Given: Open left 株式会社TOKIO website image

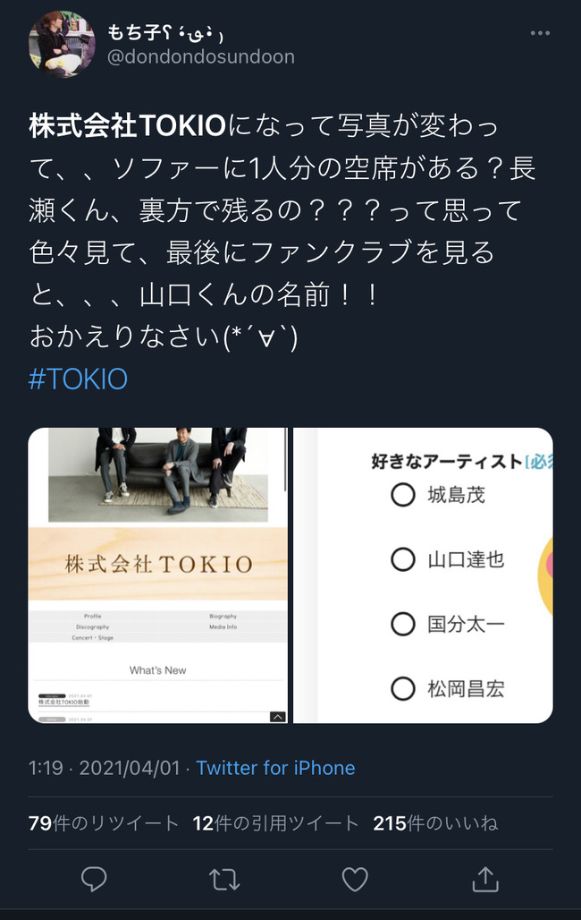Looking at the screenshot, I should point(157,575).
